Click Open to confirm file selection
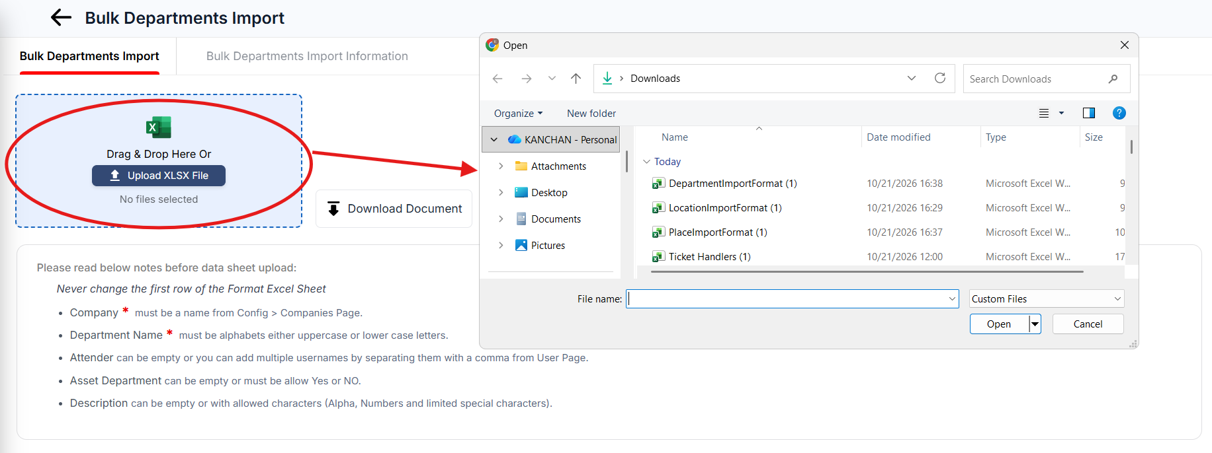Screen dimensions: 1212x453 tap(999, 324)
